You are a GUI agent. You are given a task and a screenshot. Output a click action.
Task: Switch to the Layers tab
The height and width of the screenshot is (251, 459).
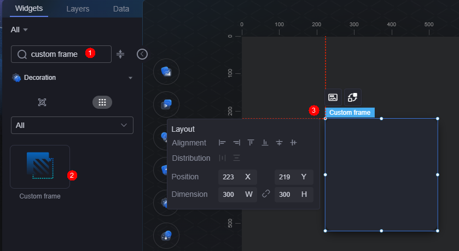point(78,9)
